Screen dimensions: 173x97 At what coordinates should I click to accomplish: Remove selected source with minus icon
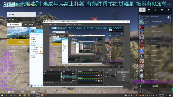(64, 82)
